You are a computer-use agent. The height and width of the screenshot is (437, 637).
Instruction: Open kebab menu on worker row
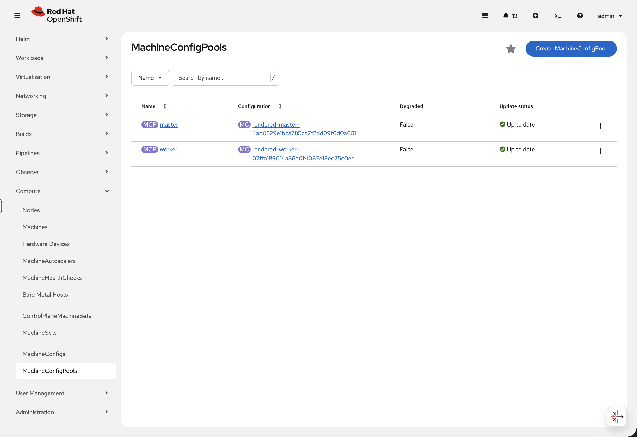click(600, 151)
